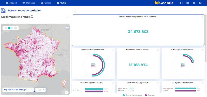This screenshot has width=207, height=97.
Task: Toggle the Territoire analysé legend series
Action: [x=133, y=95]
